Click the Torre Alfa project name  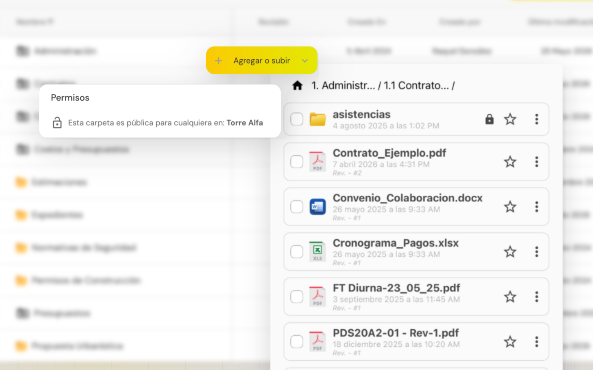(245, 123)
